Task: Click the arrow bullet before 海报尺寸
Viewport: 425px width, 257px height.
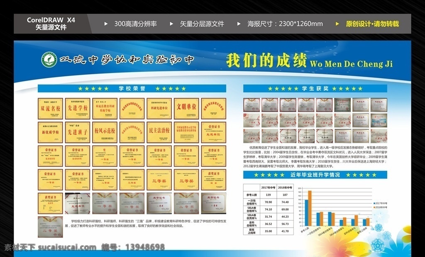Action: click(x=239, y=24)
